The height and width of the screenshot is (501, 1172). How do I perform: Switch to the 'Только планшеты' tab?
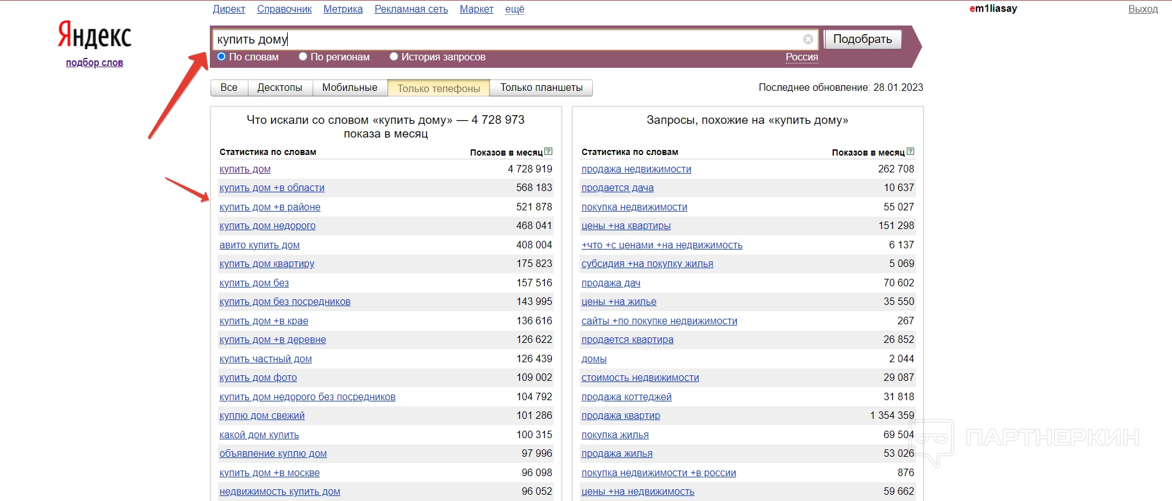coord(541,88)
